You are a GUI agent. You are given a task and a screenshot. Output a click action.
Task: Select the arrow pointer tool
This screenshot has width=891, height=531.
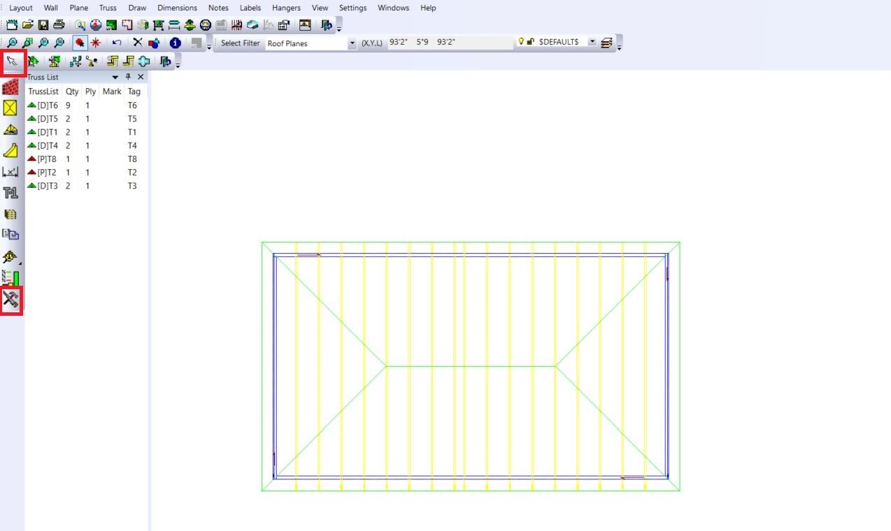coord(12,61)
